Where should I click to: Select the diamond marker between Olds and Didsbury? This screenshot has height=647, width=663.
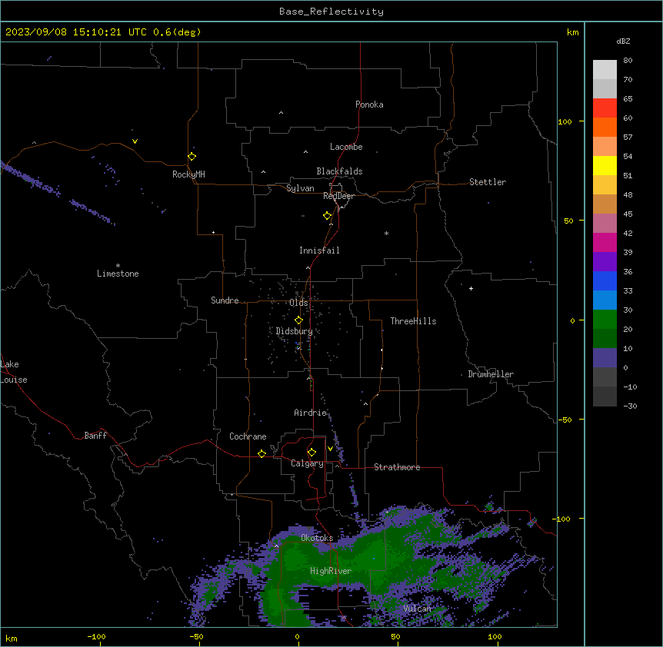coord(299,320)
